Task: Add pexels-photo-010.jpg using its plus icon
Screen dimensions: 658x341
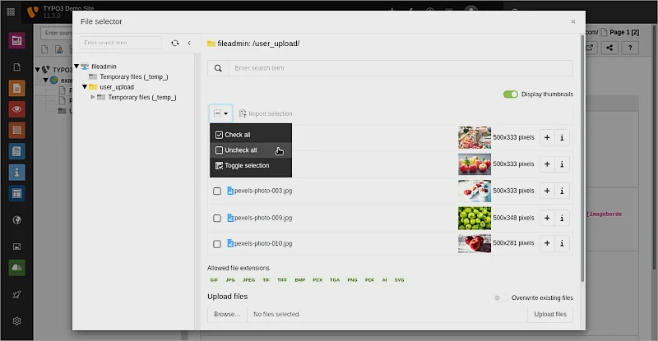Action: point(547,243)
